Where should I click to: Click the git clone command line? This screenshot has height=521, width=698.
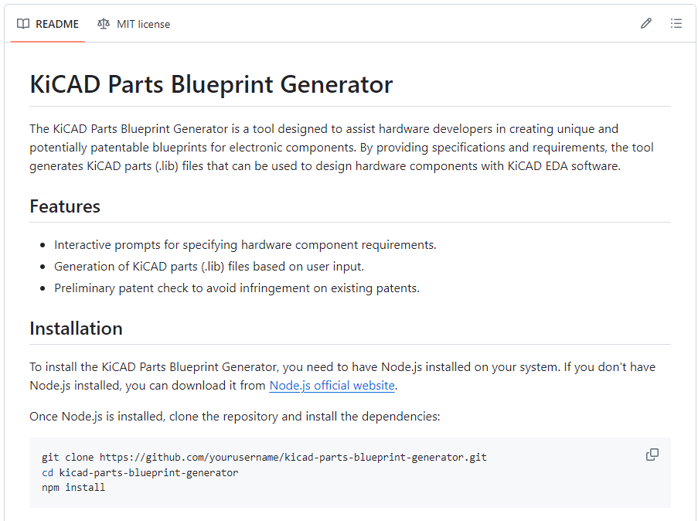point(264,457)
